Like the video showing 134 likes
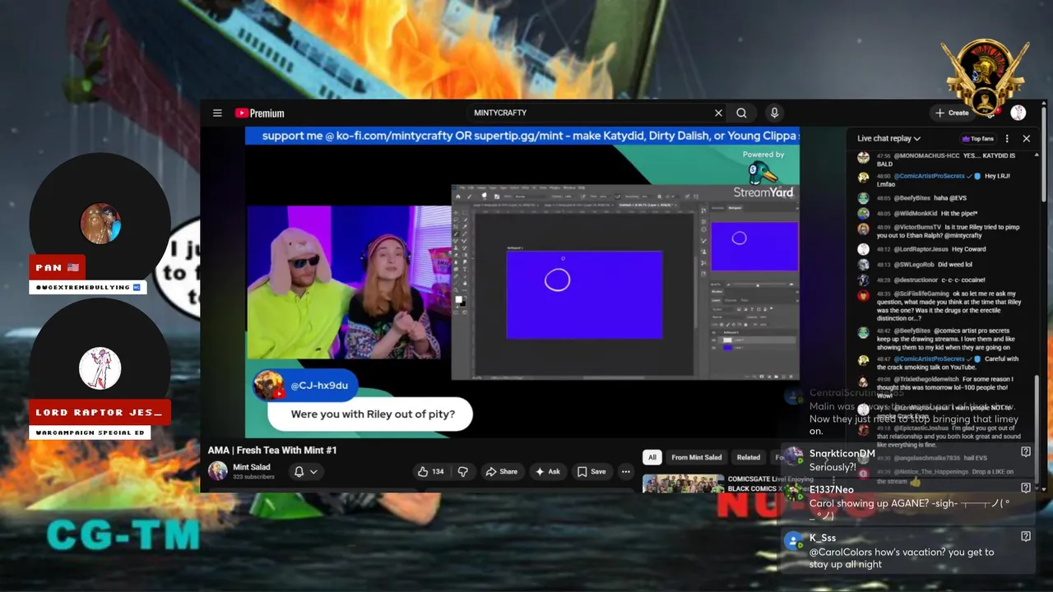The width and height of the screenshot is (1053, 592). coord(431,471)
